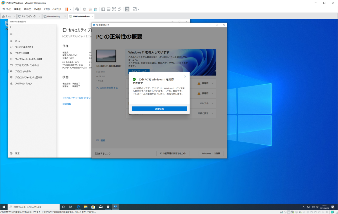Open the Windows Start button
This screenshot has width=338, height=214.
pos(4,207)
